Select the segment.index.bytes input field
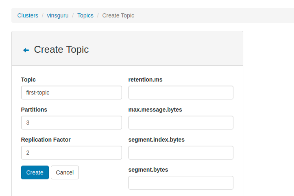Screen dimensions: 294x196 (181, 153)
